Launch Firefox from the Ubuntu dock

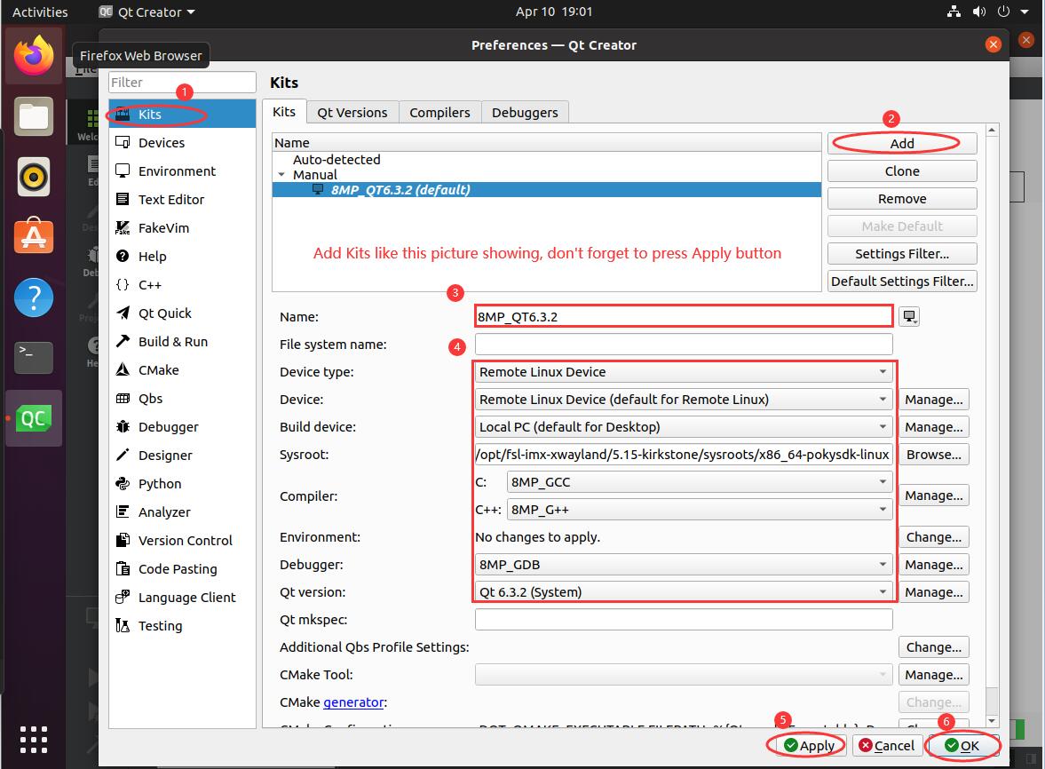[34, 56]
